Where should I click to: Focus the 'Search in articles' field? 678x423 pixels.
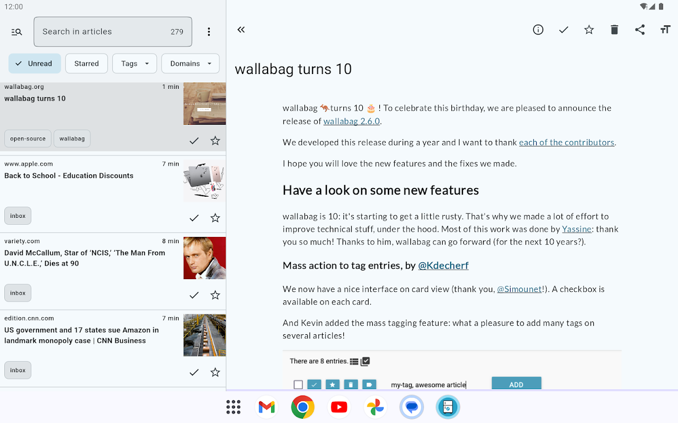tap(113, 32)
